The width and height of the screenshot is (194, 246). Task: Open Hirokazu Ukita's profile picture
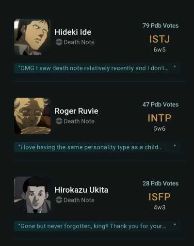32,195
